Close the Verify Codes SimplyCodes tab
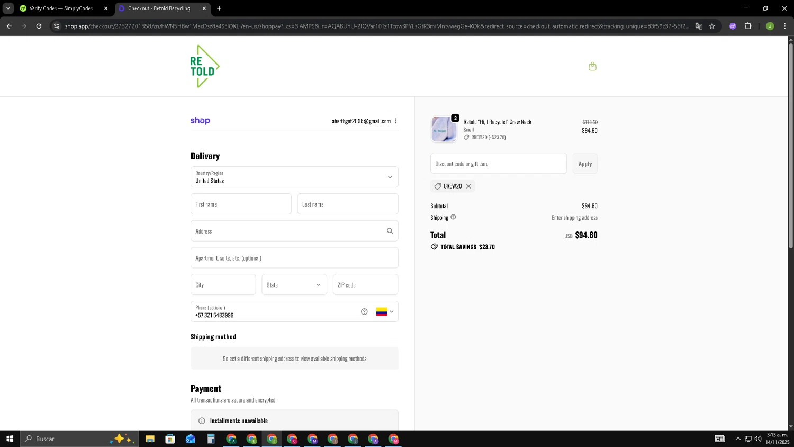Image resolution: width=794 pixels, height=447 pixels. (x=106, y=8)
